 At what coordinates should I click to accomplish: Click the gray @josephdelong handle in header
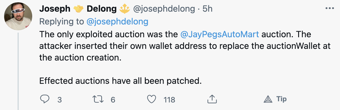click(164, 9)
